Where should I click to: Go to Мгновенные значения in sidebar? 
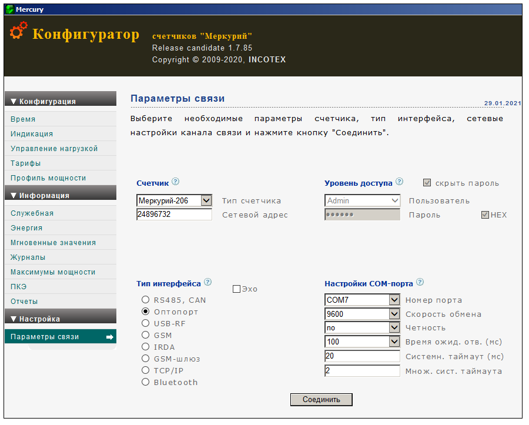click(53, 243)
